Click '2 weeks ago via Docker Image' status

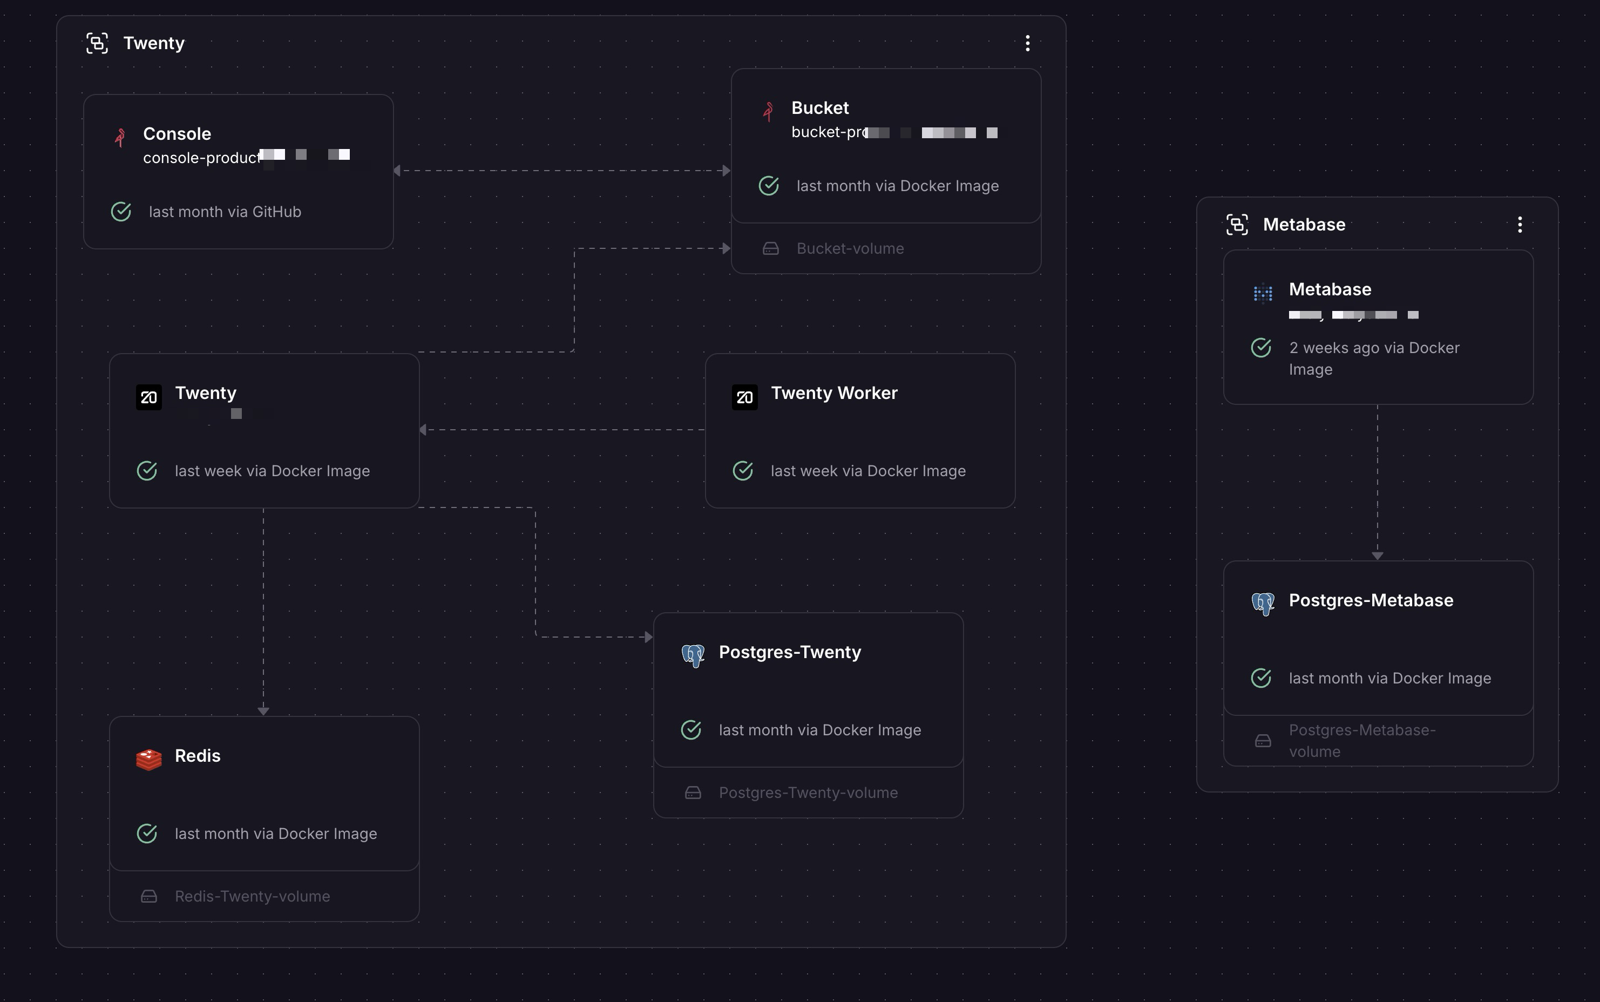1374,358
